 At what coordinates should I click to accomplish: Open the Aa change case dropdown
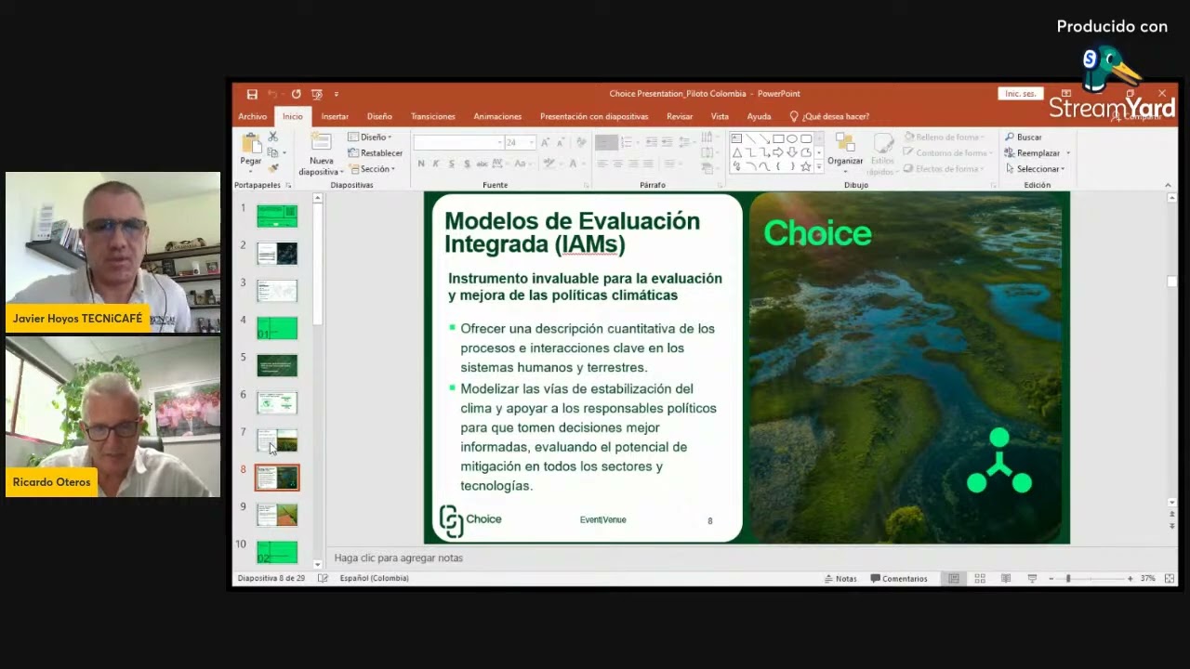(523, 164)
